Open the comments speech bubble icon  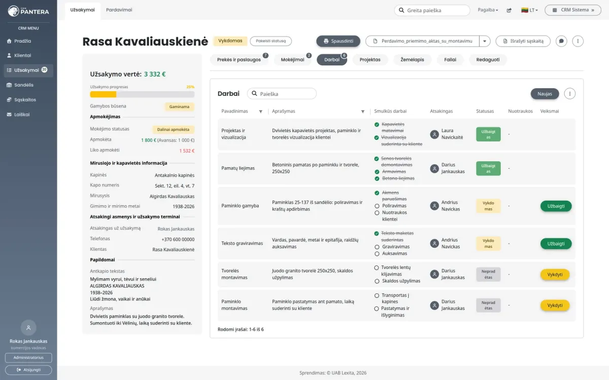click(x=561, y=41)
